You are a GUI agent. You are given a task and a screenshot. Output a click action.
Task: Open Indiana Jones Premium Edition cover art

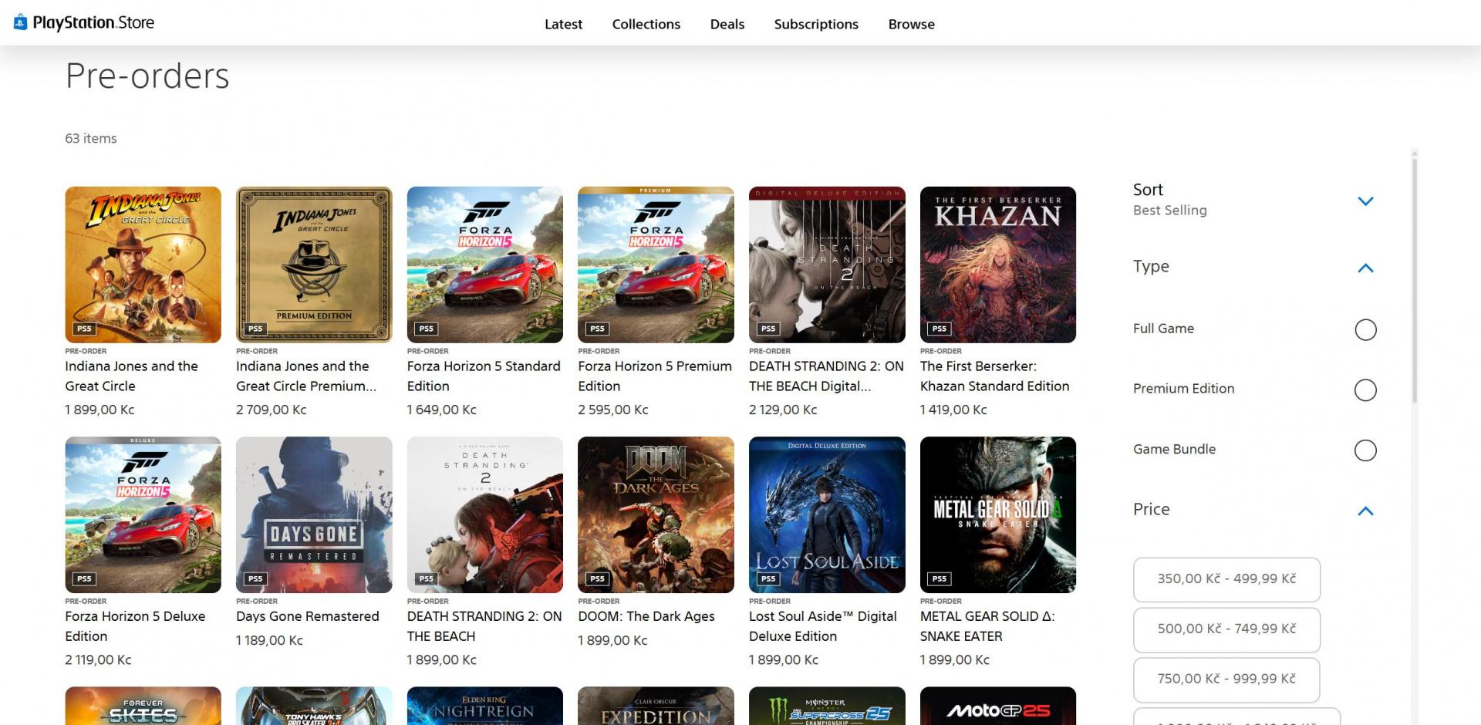pos(314,265)
